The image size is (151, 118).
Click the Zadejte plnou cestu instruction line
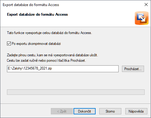52,55
